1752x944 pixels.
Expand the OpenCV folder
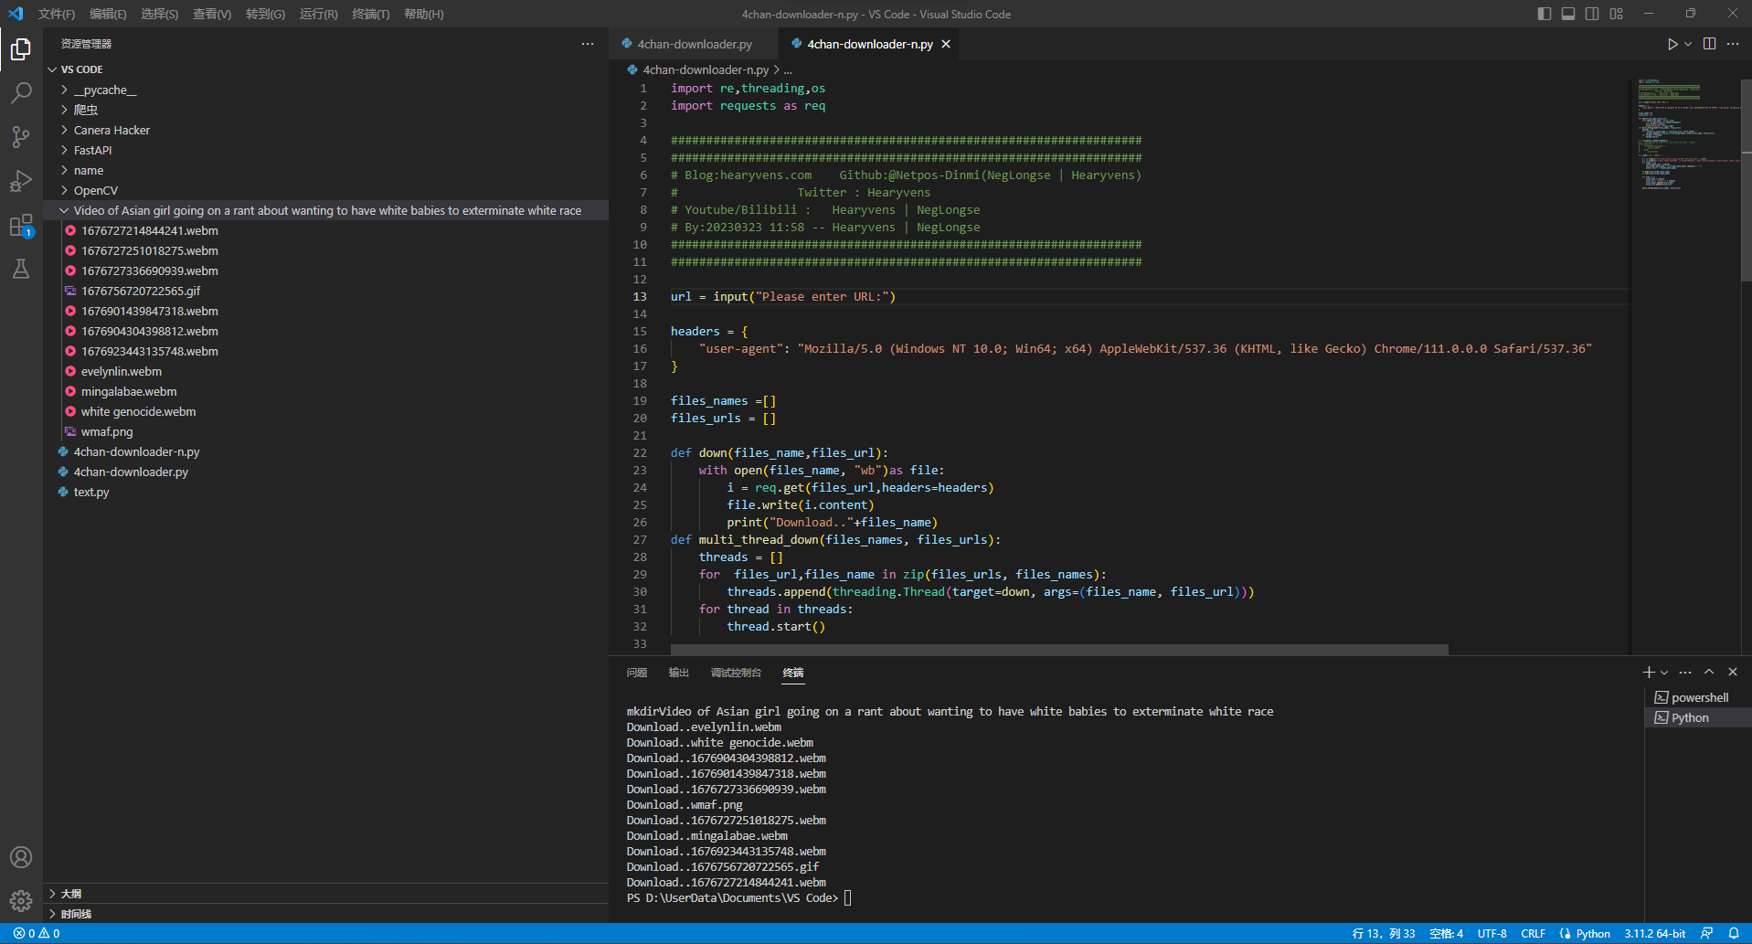click(x=326, y=190)
